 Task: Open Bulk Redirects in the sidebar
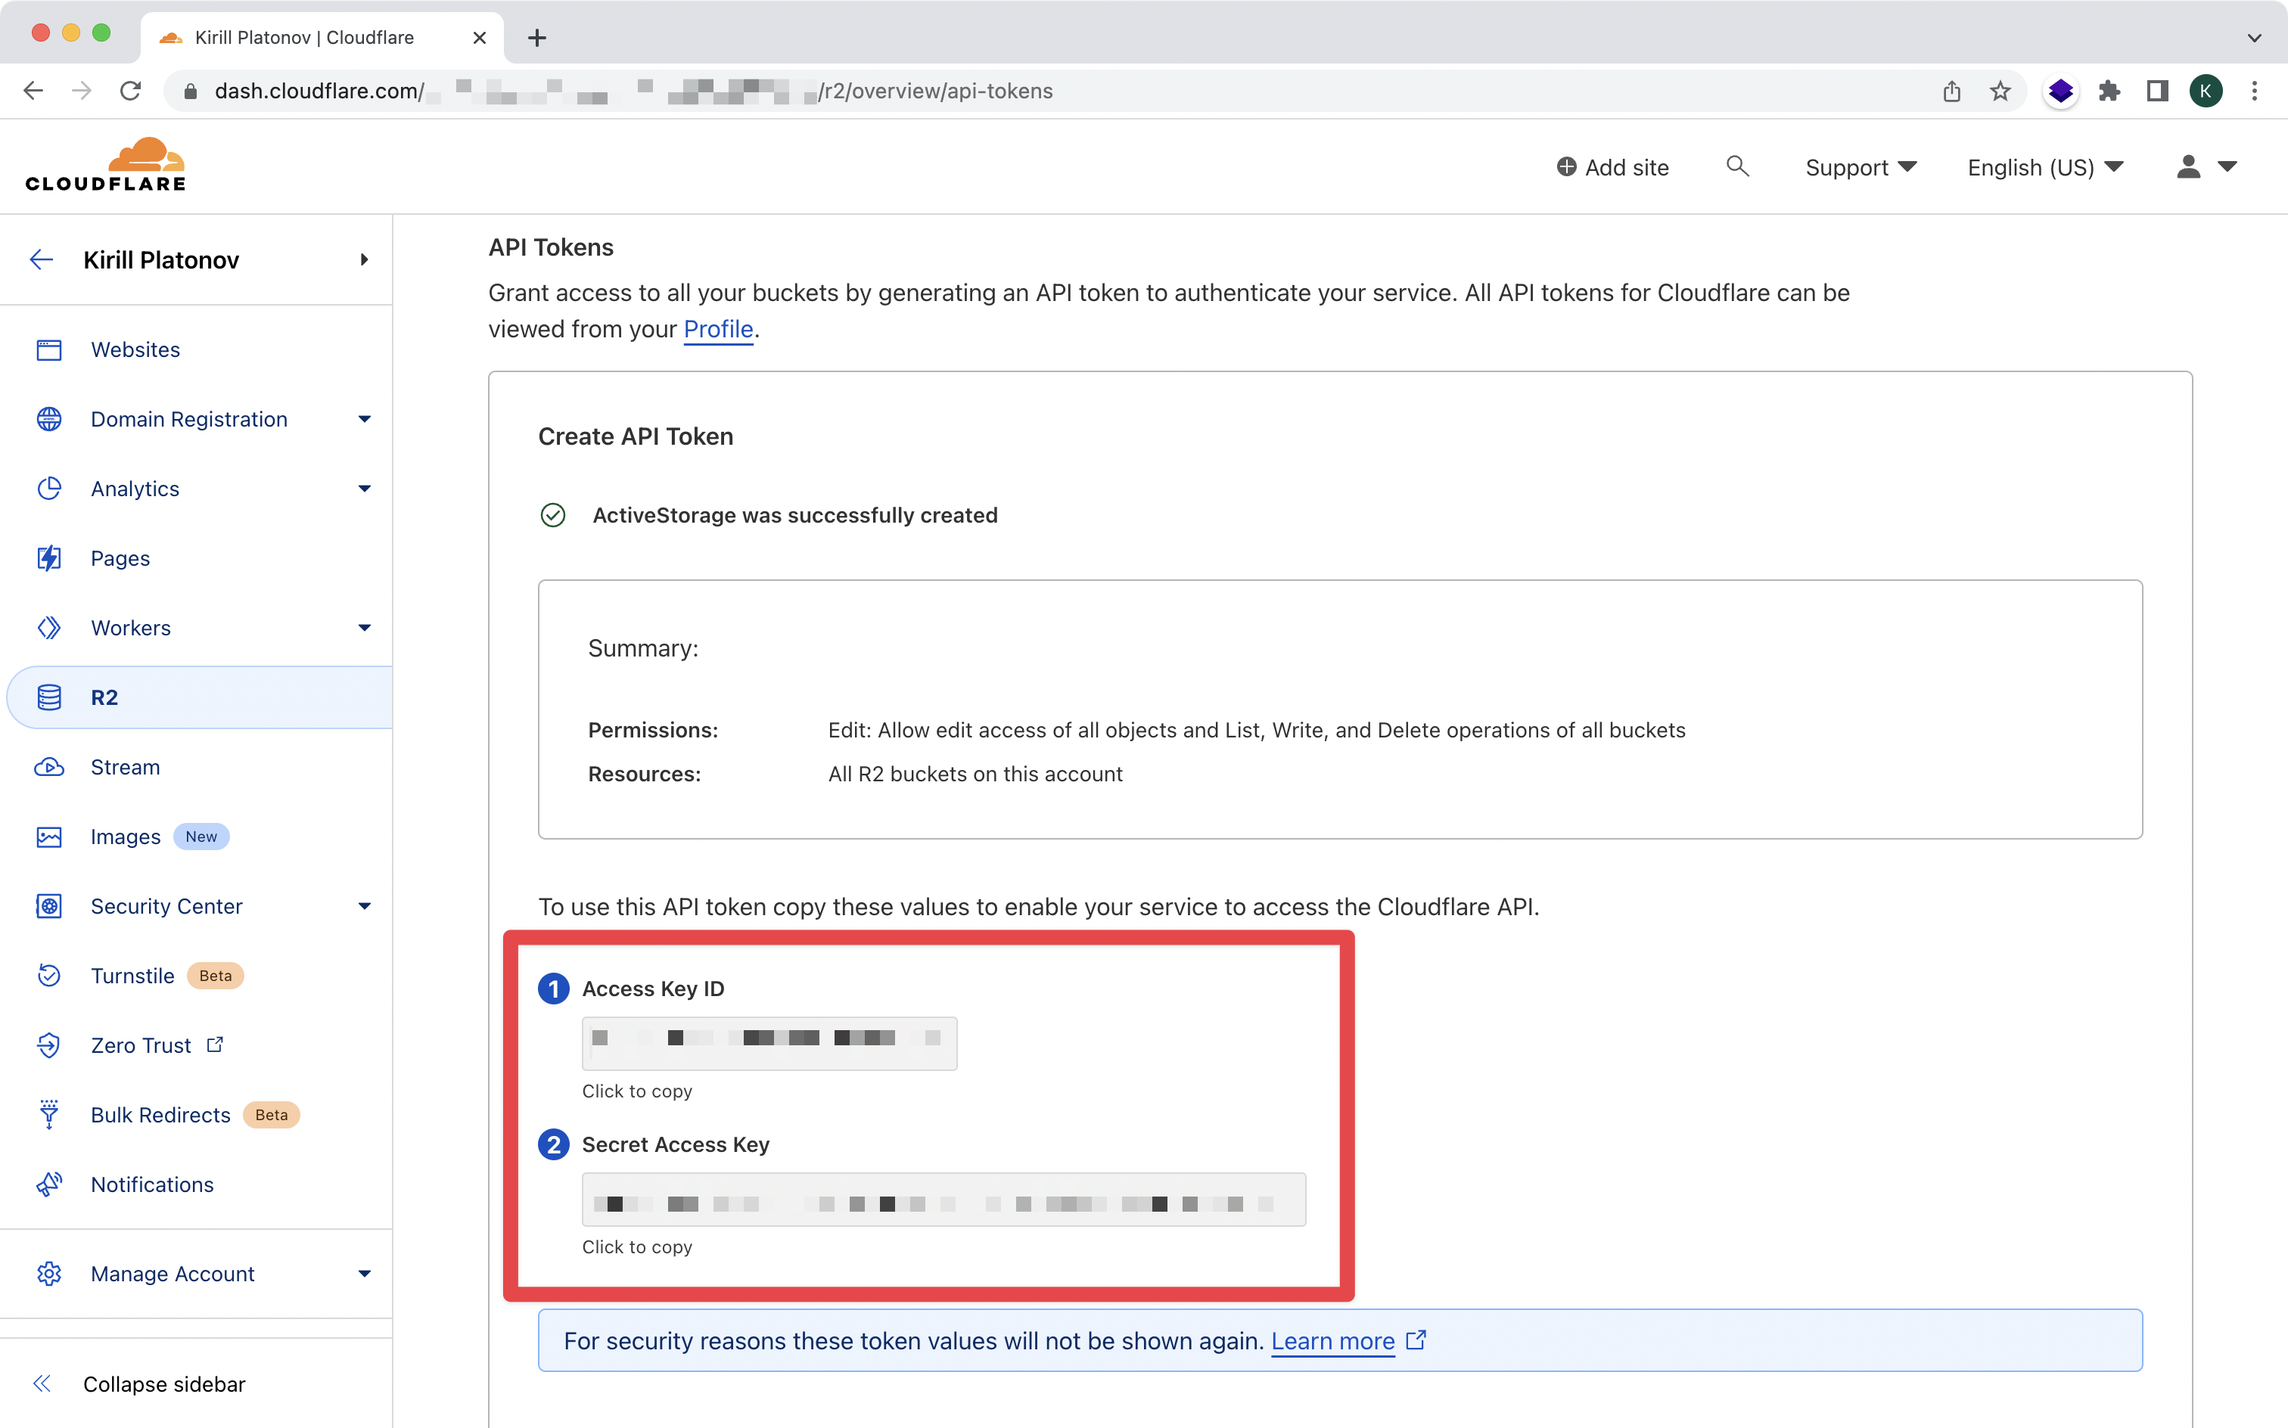[x=160, y=1114]
